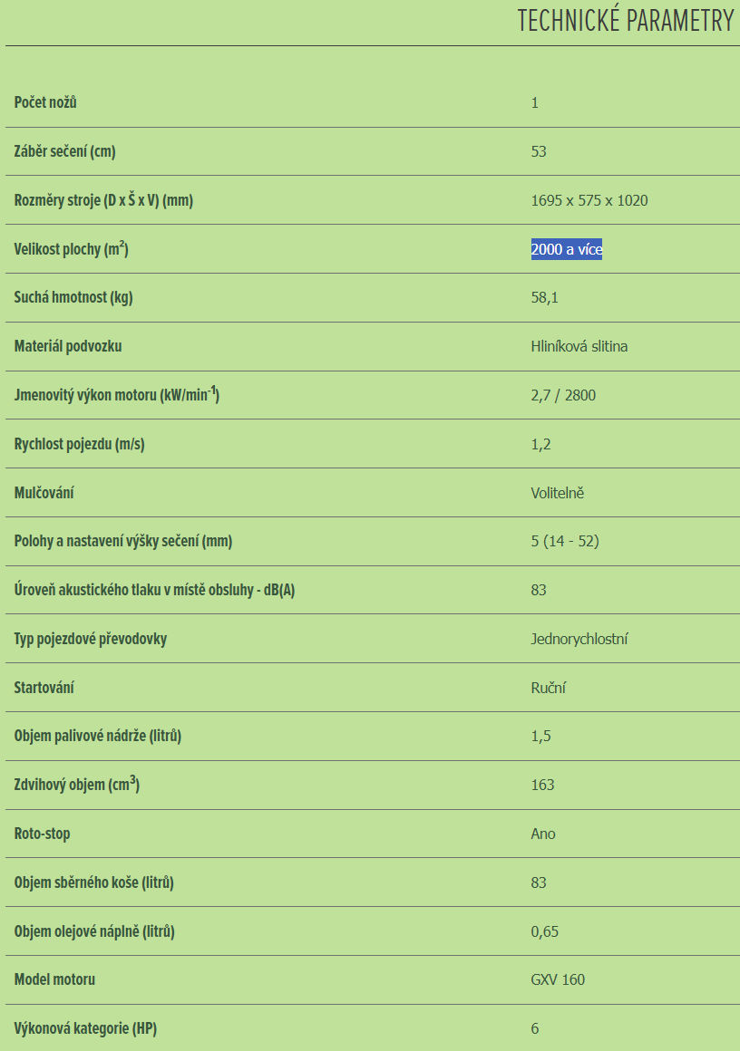Click the TECHNICKÉ PARAMETRY heading

tap(625, 22)
